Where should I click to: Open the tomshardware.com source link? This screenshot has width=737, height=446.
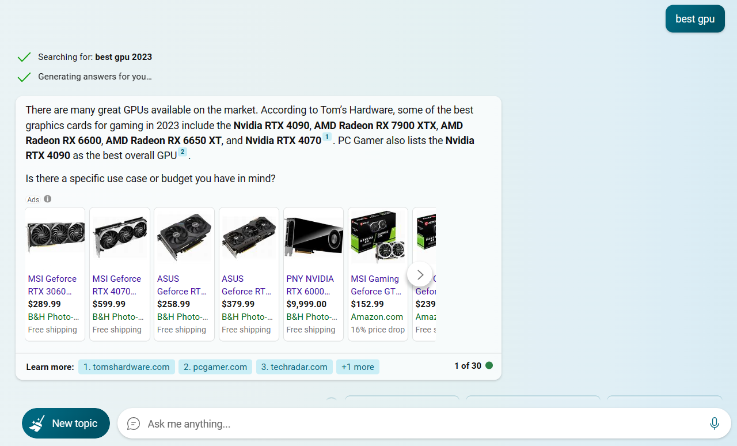pos(127,366)
